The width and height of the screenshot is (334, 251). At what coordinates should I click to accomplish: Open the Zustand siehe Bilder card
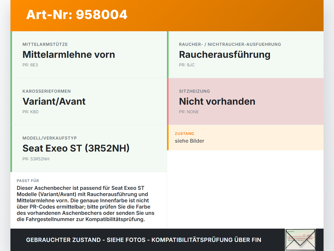coord(245,138)
